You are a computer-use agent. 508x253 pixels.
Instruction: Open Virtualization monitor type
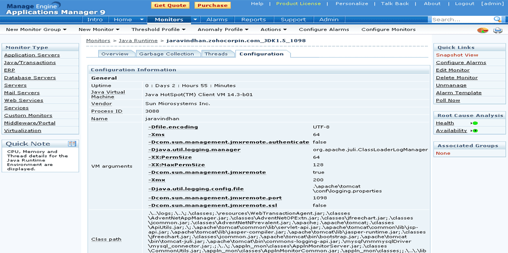click(23, 130)
